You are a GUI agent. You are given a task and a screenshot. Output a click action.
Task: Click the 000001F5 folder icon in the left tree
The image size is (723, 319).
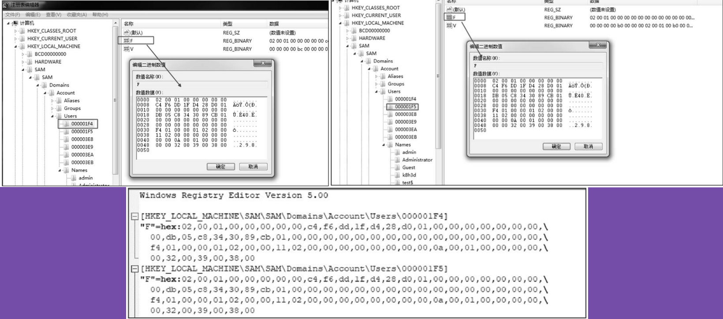(x=66, y=131)
